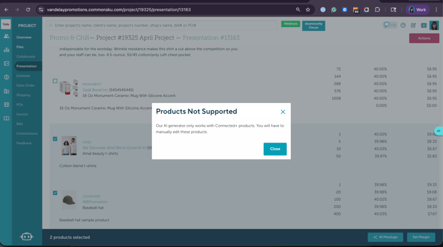Go back in the browser

pos(6,10)
